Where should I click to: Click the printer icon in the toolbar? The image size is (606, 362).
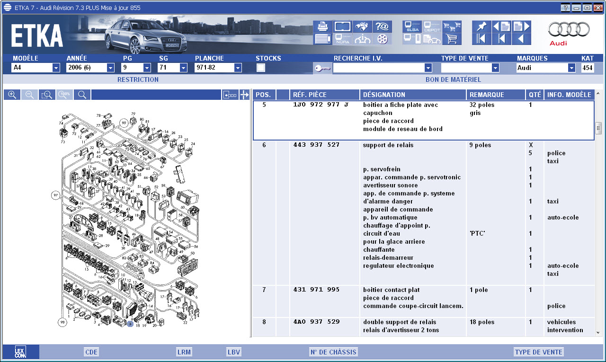point(322,26)
